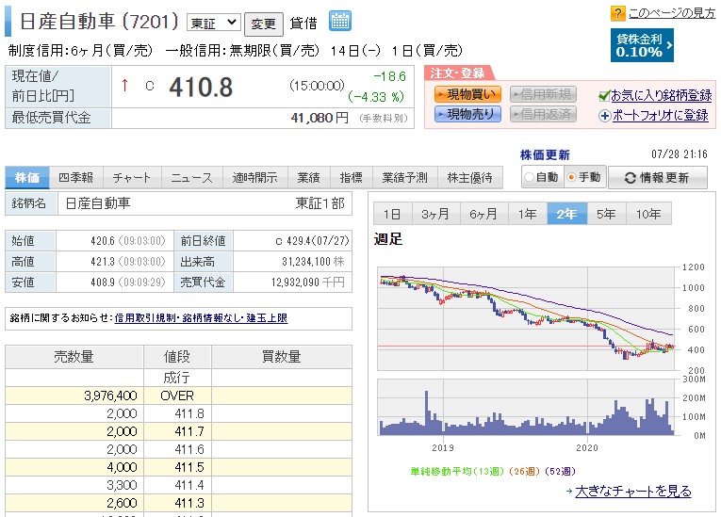Screen dimensions: 721x517
Task: Open the チャート tab
Action: (x=132, y=178)
